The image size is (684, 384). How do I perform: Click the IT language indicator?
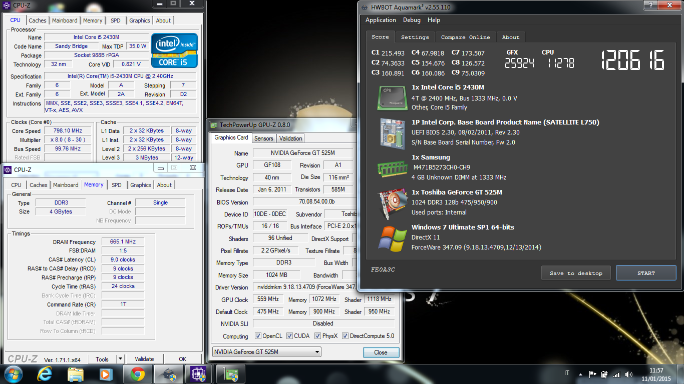pyautogui.click(x=567, y=373)
